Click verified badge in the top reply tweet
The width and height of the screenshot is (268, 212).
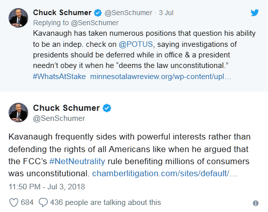coord(98,13)
